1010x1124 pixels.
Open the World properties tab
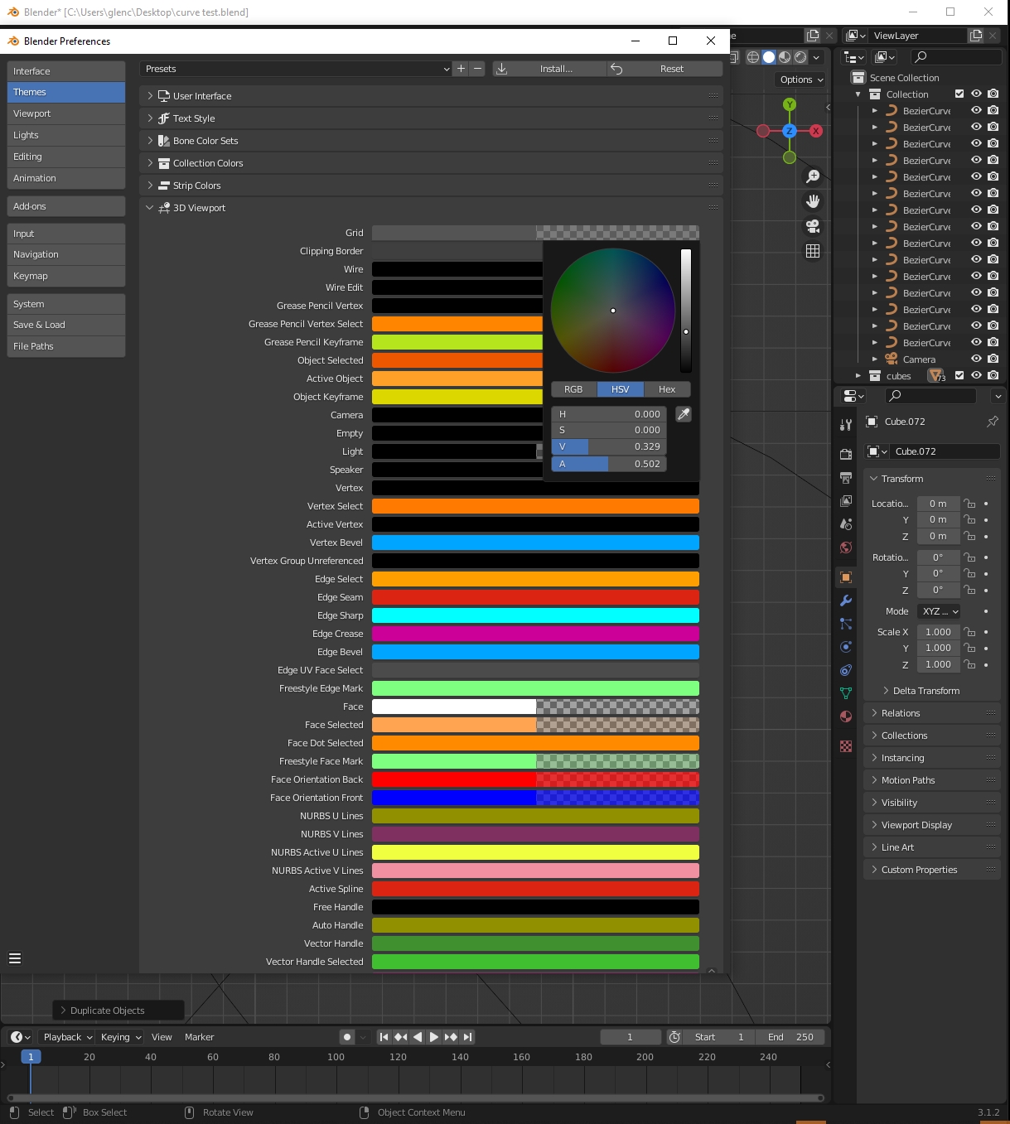[x=846, y=548]
